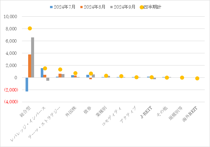Image resolution: width=210 pixels, height=147 pixels.
Task: Click the yellow 四半期計 legend marker
Action: click(x=141, y=7)
